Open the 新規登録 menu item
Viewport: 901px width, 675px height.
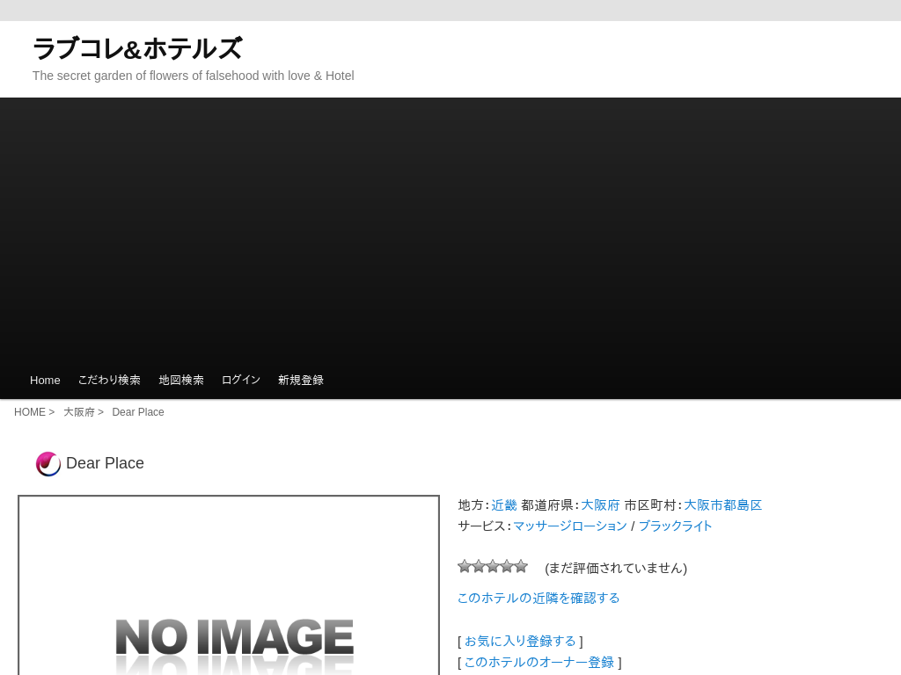(301, 380)
